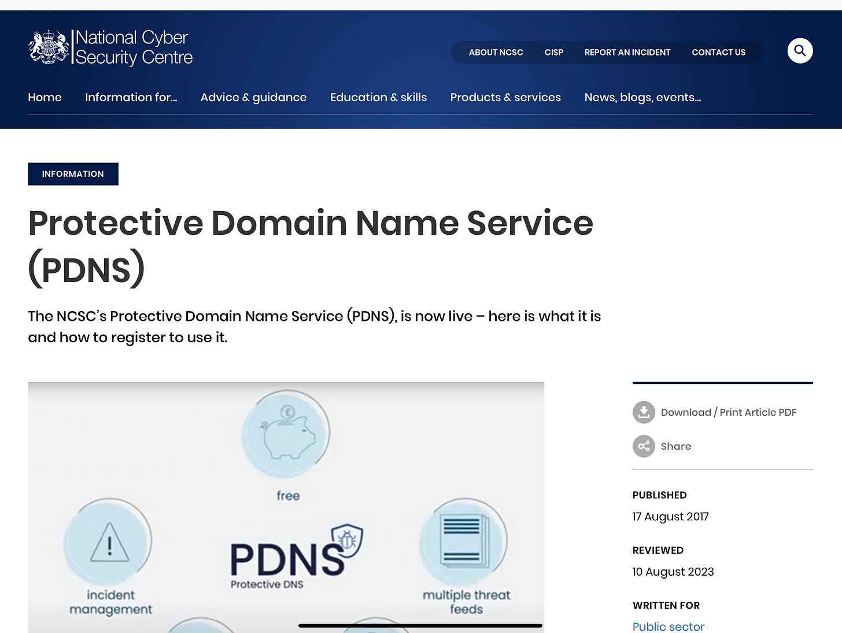The width and height of the screenshot is (842, 633).
Task: Click the download PDF arrow icon
Action: pos(644,412)
